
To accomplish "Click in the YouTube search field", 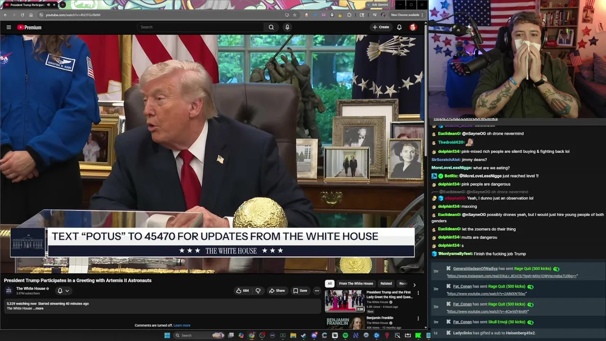I will pyautogui.click(x=201, y=27).
